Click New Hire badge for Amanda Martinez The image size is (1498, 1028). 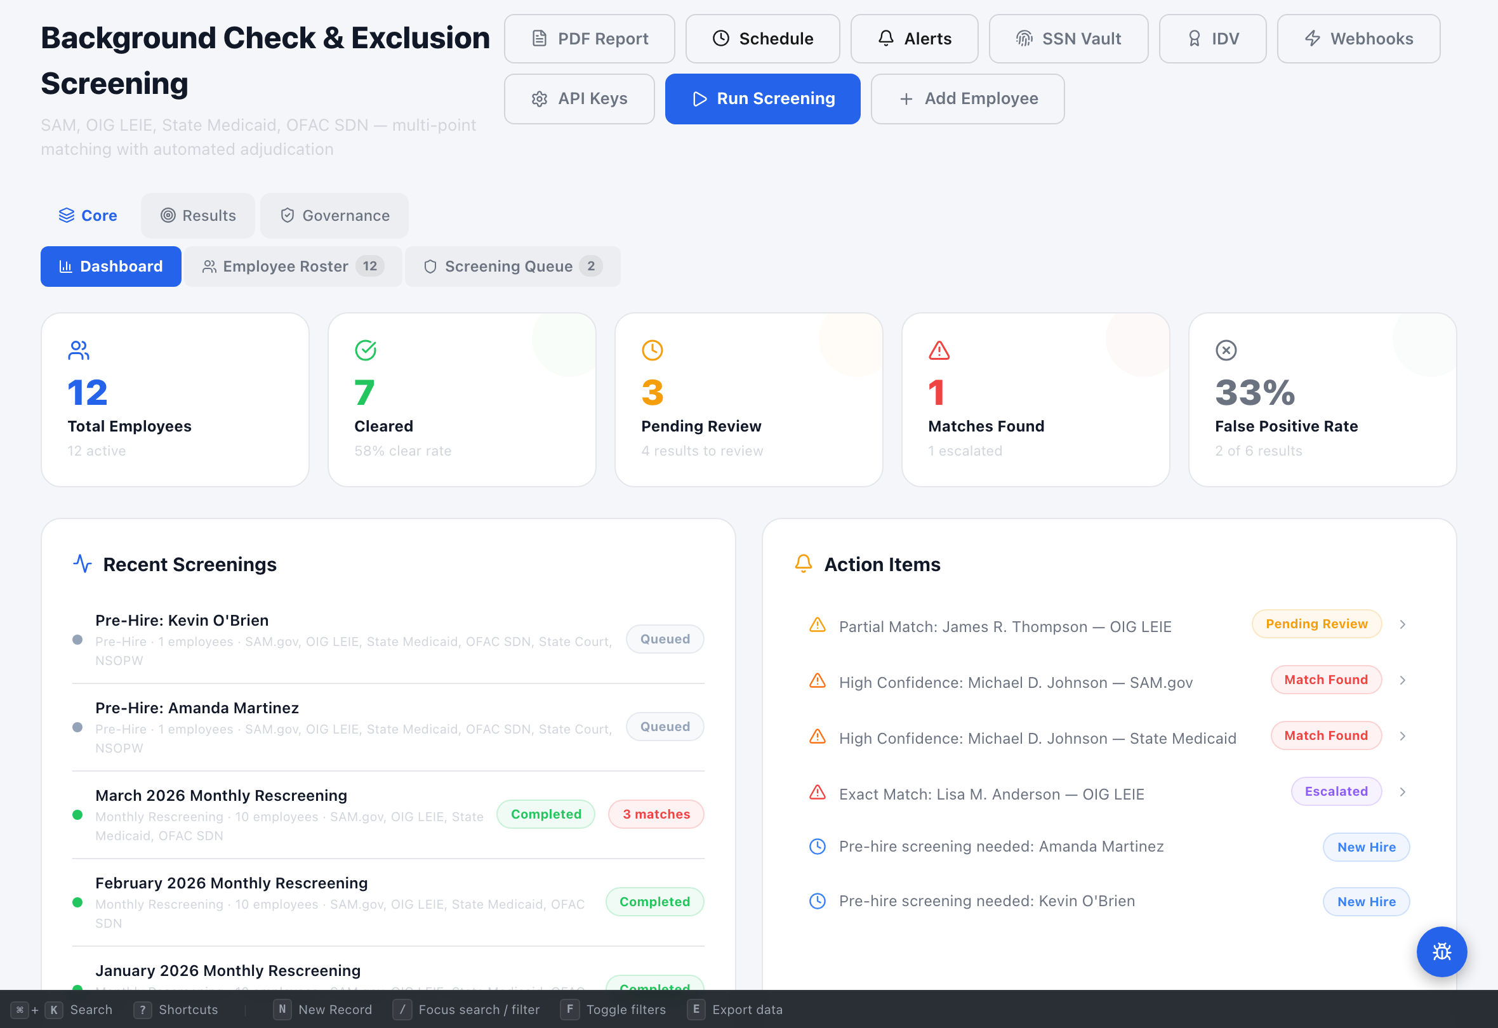(1366, 847)
